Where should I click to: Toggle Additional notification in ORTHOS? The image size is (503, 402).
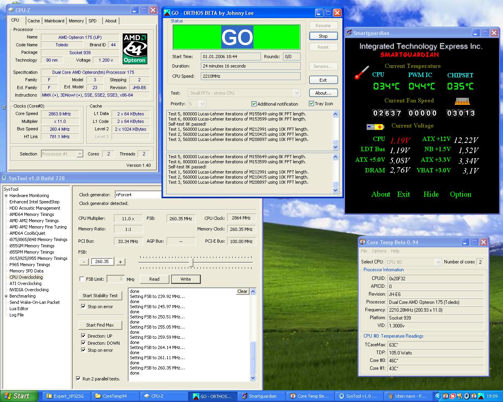click(x=254, y=104)
